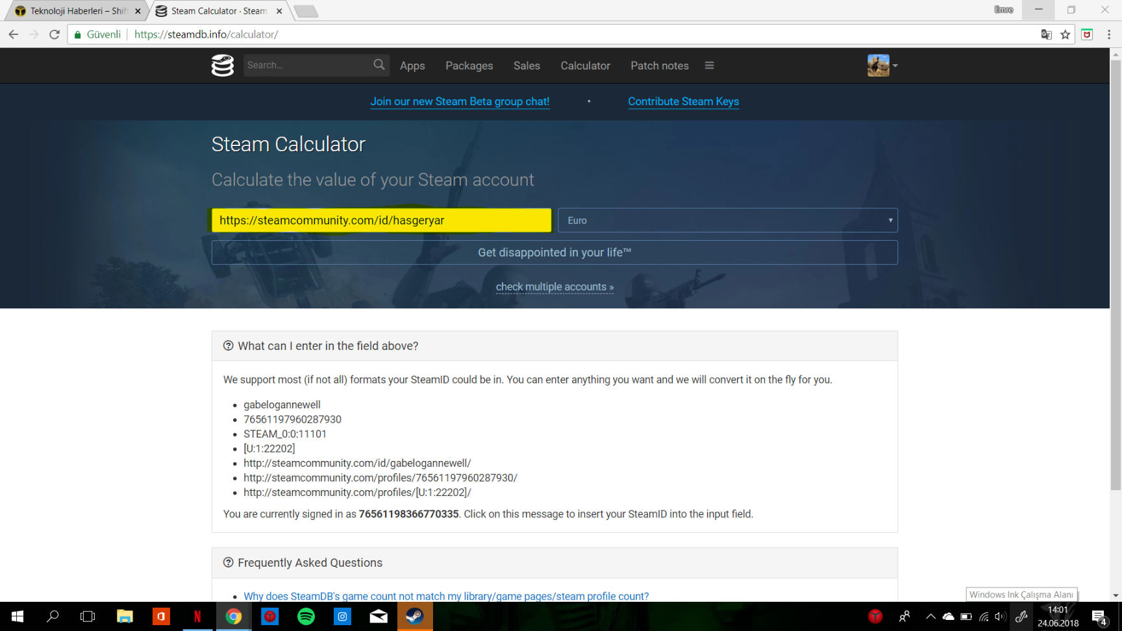The width and height of the screenshot is (1122, 631).
Task: Open battery status in system tray
Action: click(x=966, y=616)
